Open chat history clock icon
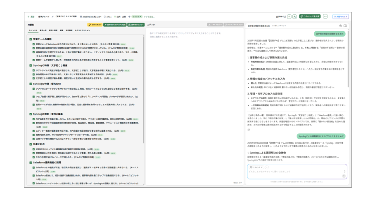 click(x=340, y=26)
